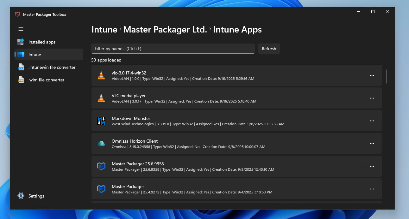Open .intunewin file converter page

49,67
